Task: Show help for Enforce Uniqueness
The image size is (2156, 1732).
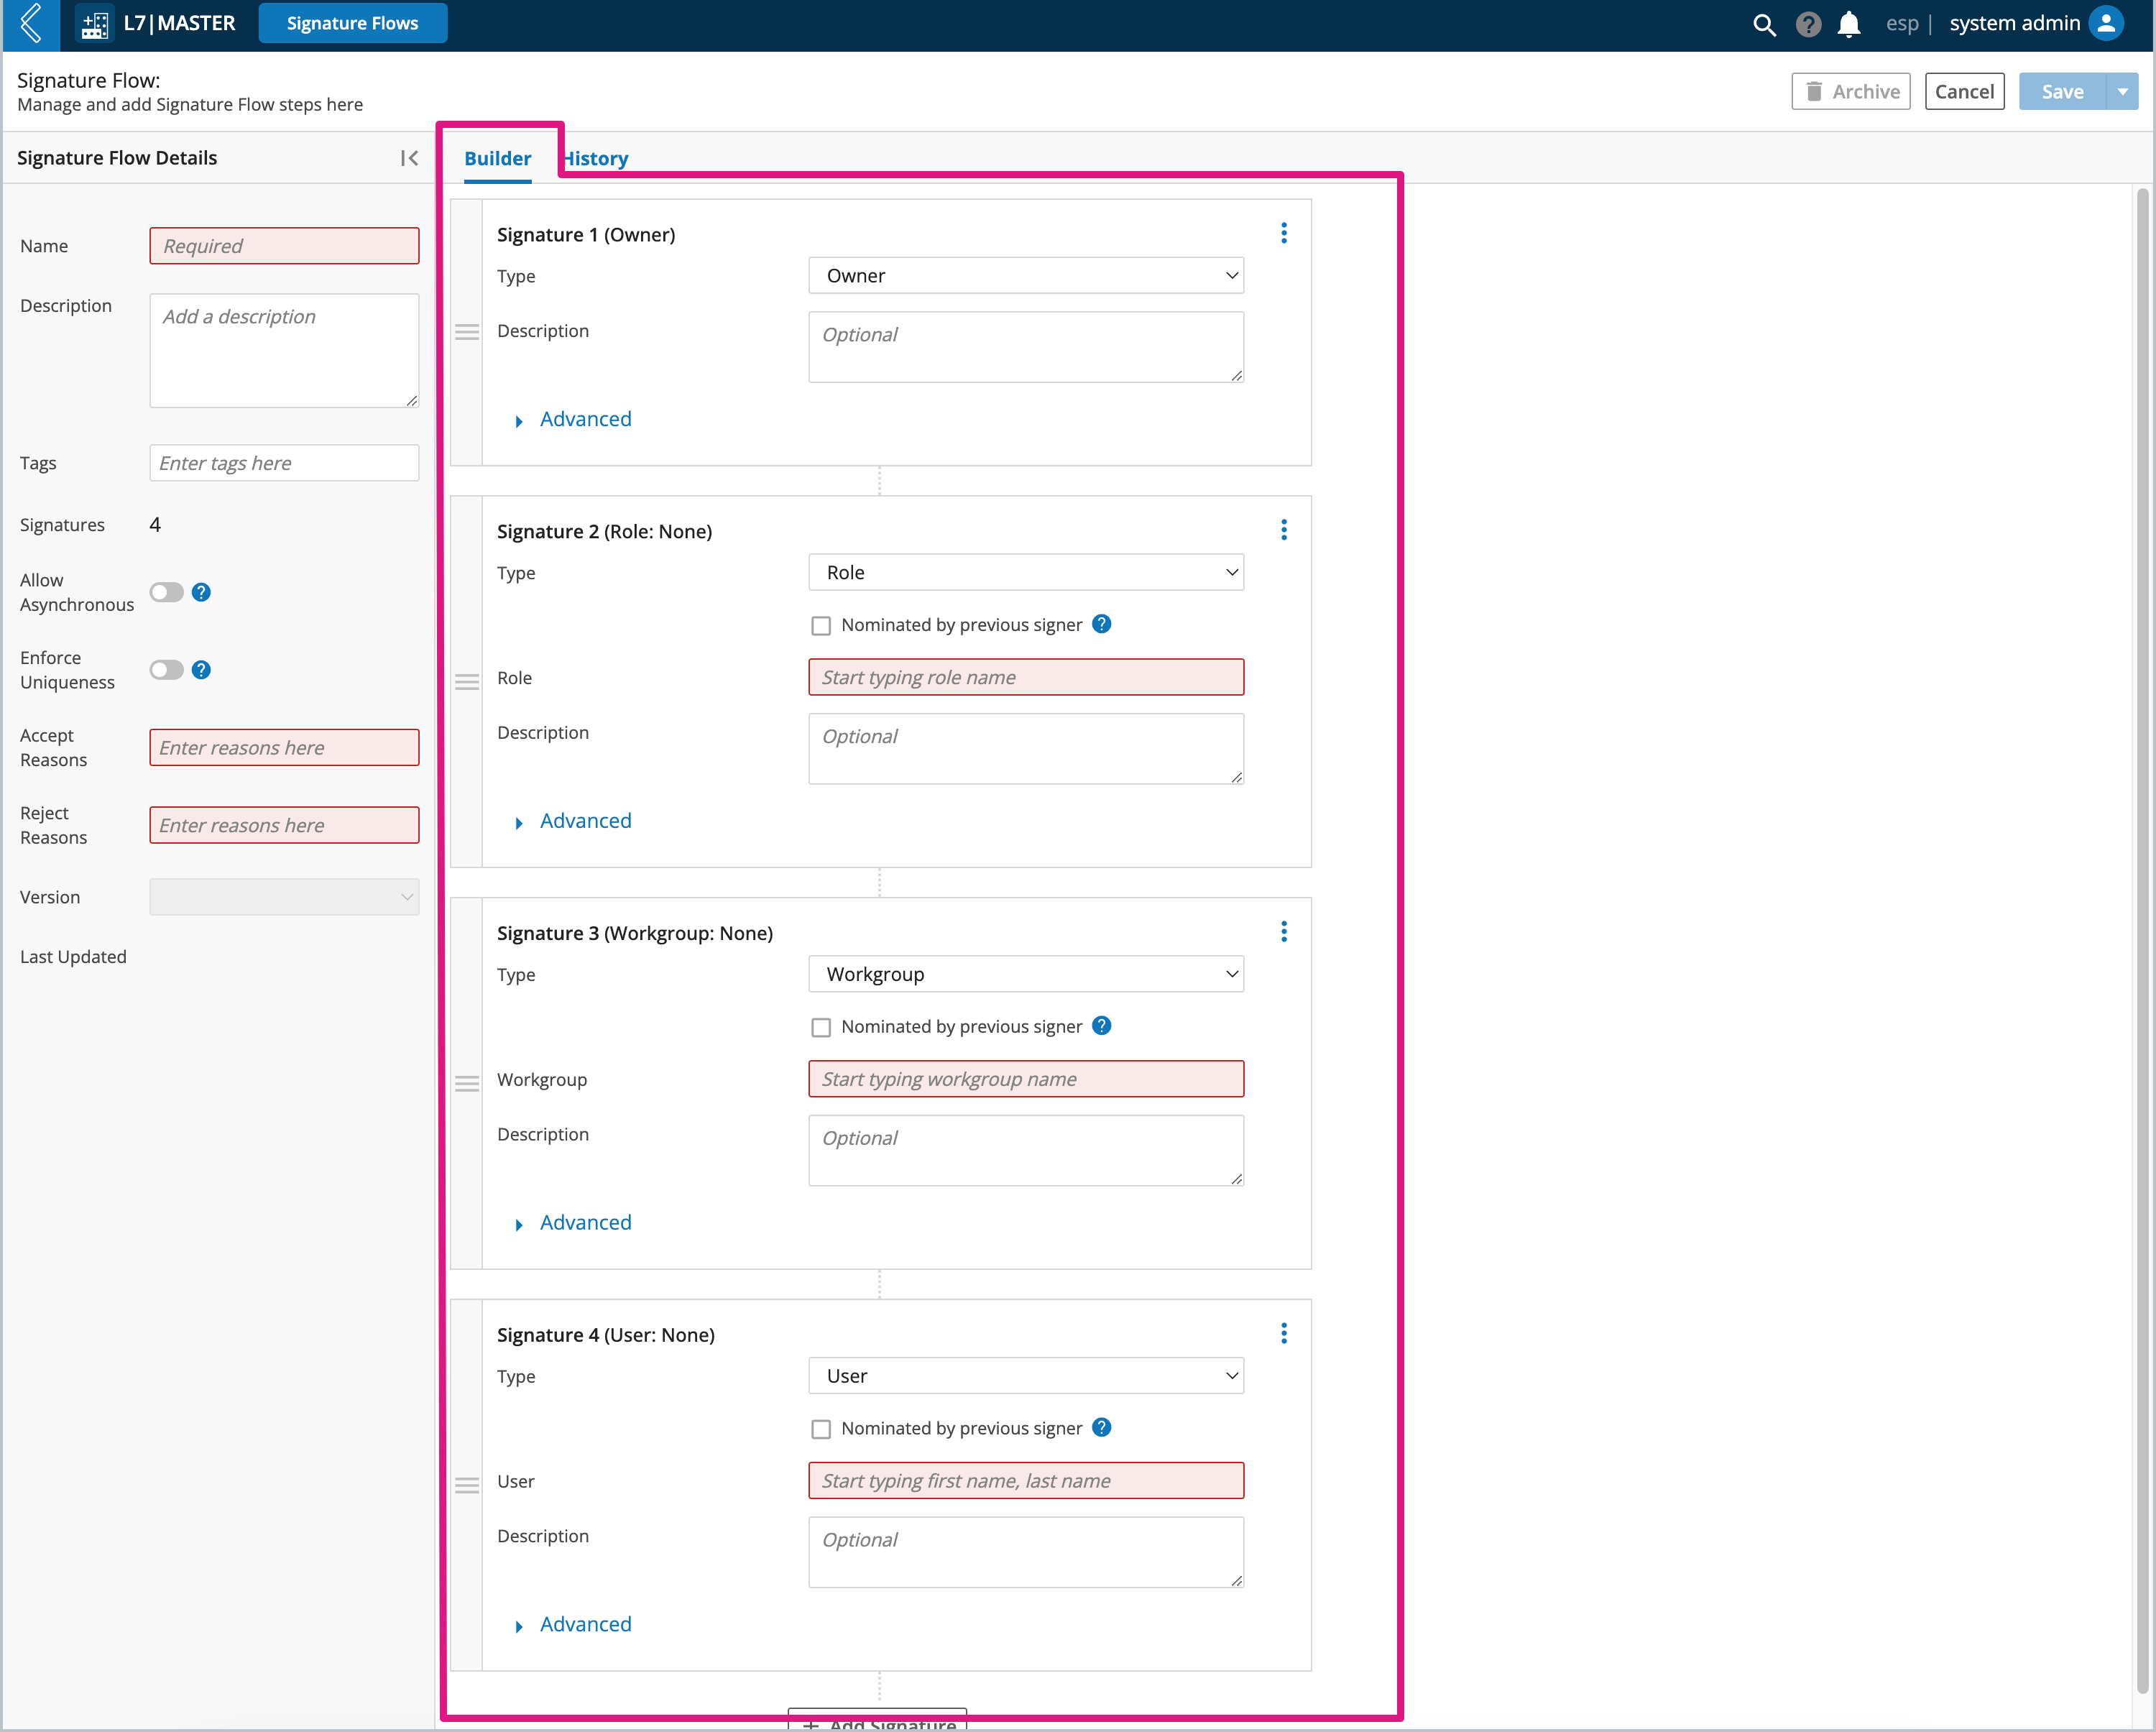Action: tap(201, 670)
